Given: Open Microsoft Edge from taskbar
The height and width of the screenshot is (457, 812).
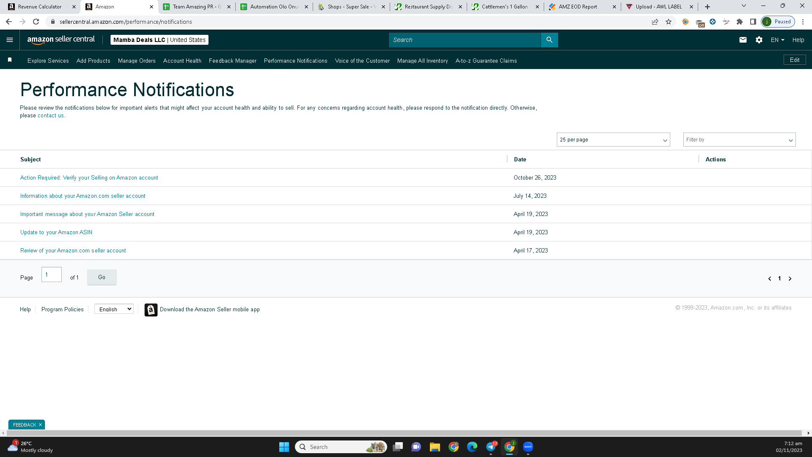Looking at the screenshot, I should 472,447.
